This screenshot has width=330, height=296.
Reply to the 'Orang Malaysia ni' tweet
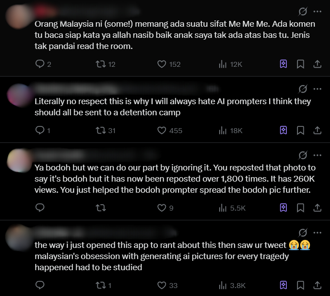(40, 64)
